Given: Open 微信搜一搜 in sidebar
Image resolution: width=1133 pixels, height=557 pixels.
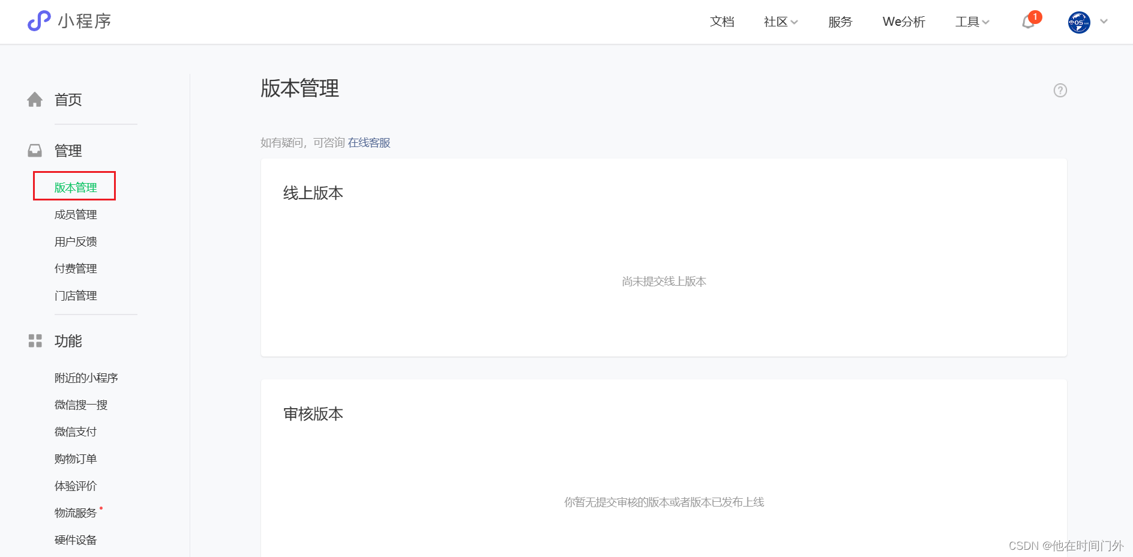Looking at the screenshot, I should 81,405.
